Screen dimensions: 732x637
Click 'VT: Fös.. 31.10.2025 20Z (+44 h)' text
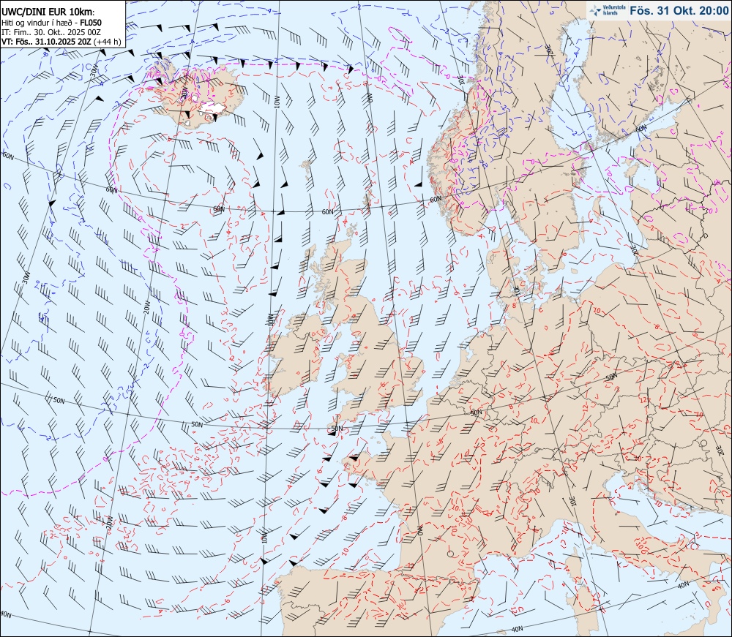(61, 42)
